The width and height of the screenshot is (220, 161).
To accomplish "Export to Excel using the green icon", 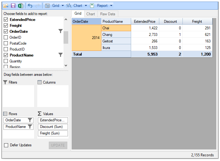I will pyautogui.click(x=20, y=6).
